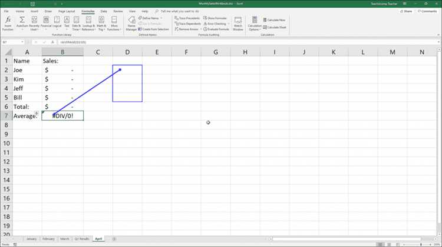Open the Lookup & Reference functions menu
Screen dimensions: 442x247
pos(88,24)
